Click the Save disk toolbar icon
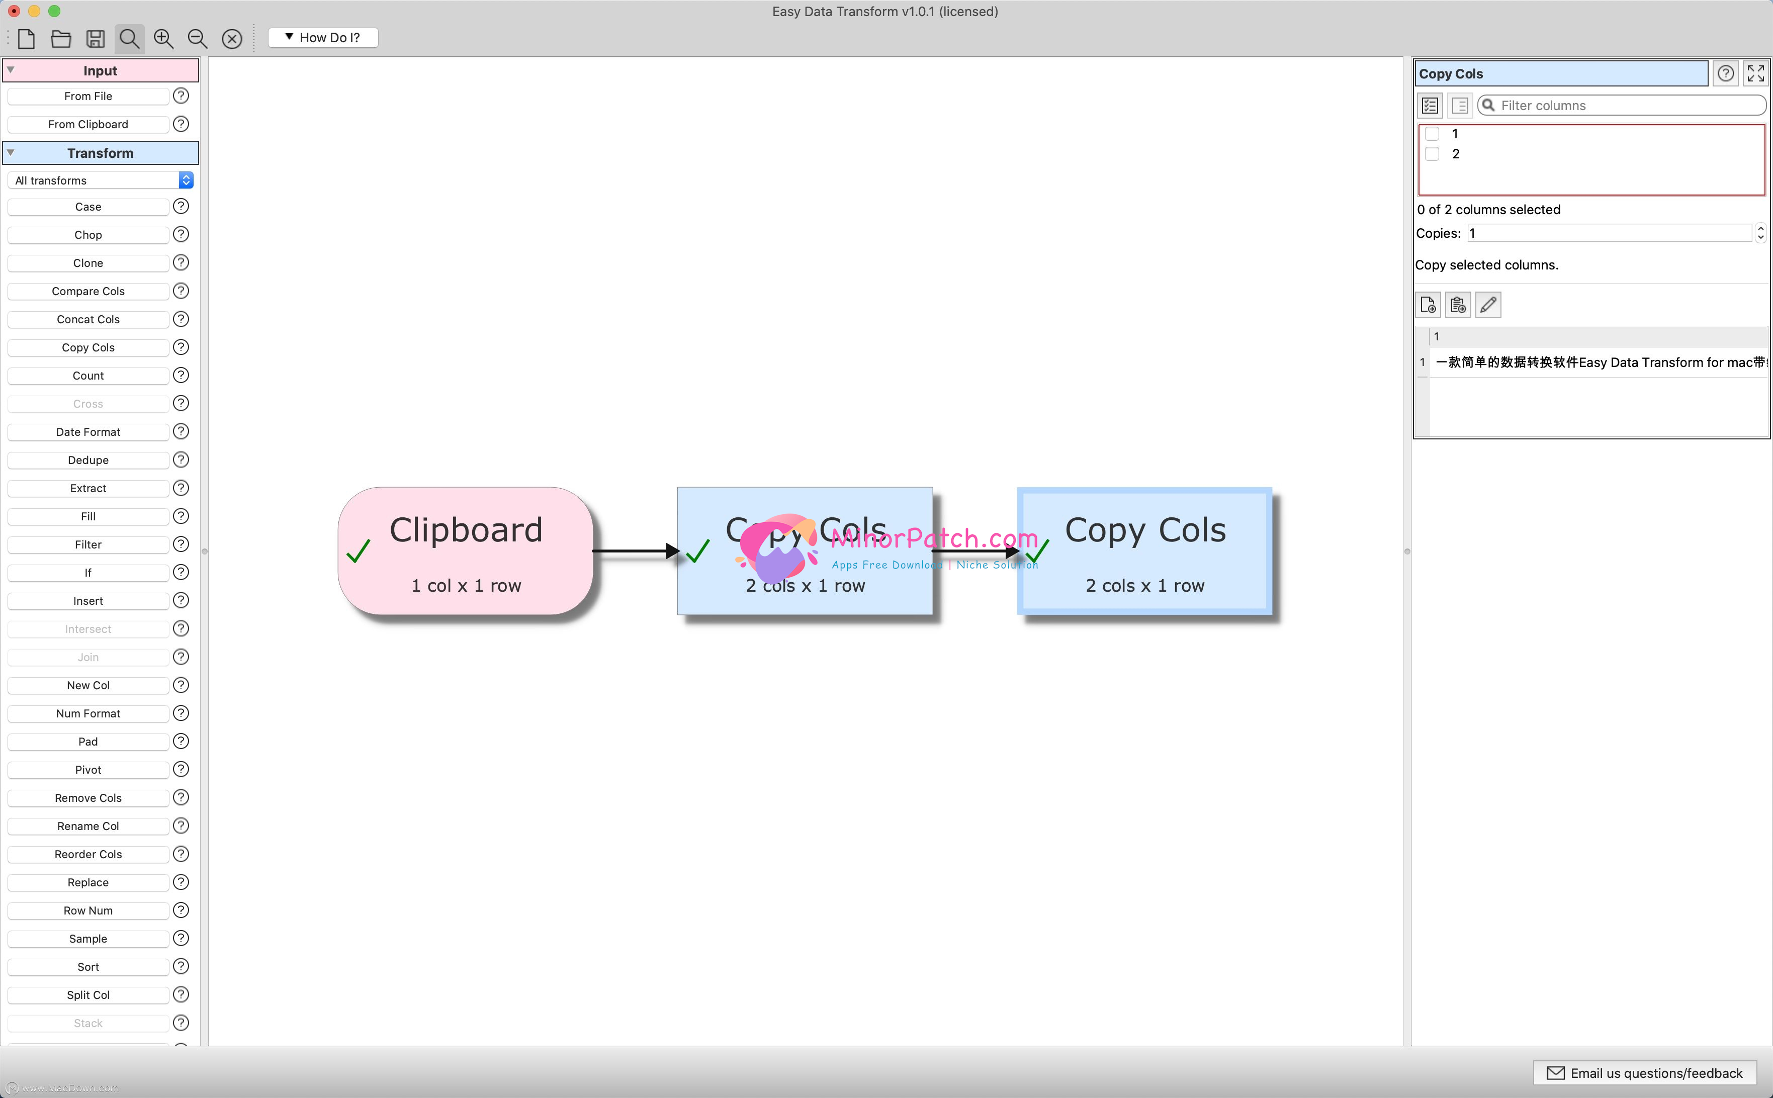1773x1098 pixels. click(x=95, y=39)
